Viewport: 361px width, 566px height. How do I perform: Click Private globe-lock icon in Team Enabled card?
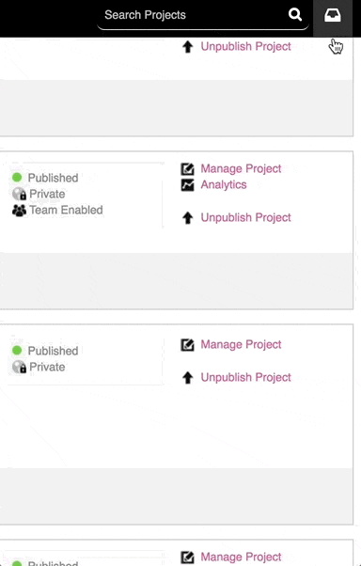click(x=19, y=194)
